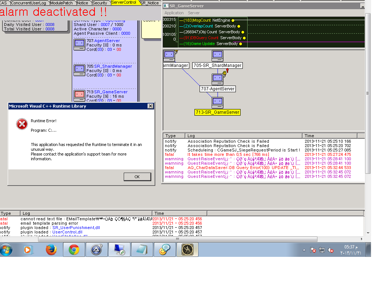The width and height of the screenshot is (375, 281).
Task: Click OK in the Runtime Error dialog
Action: tap(137, 177)
